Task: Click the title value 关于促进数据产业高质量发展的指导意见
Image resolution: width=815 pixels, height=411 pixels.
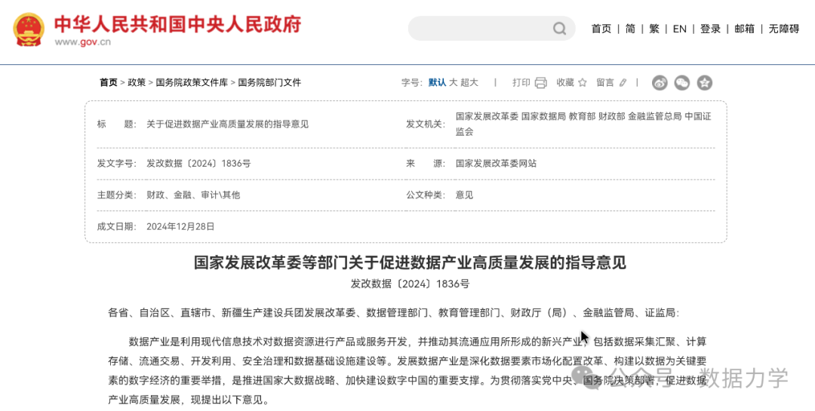Action: pyautogui.click(x=228, y=124)
